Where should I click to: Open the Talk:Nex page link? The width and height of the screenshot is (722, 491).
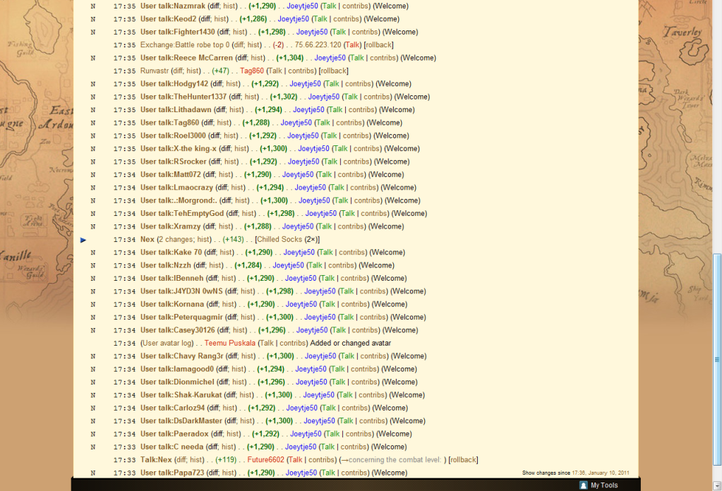pos(156,460)
